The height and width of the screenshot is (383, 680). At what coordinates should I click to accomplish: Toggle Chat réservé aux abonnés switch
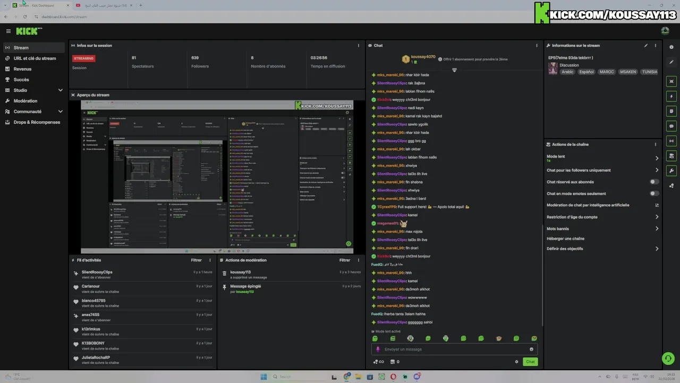click(654, 182)
